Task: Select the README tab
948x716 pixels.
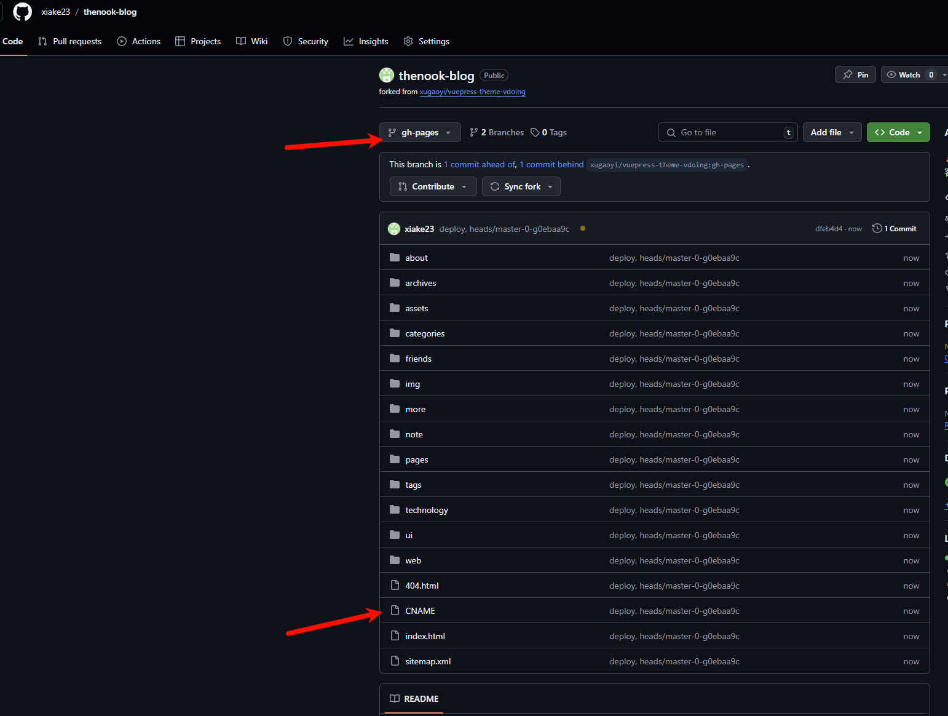Action: click(x=414, y=699)
